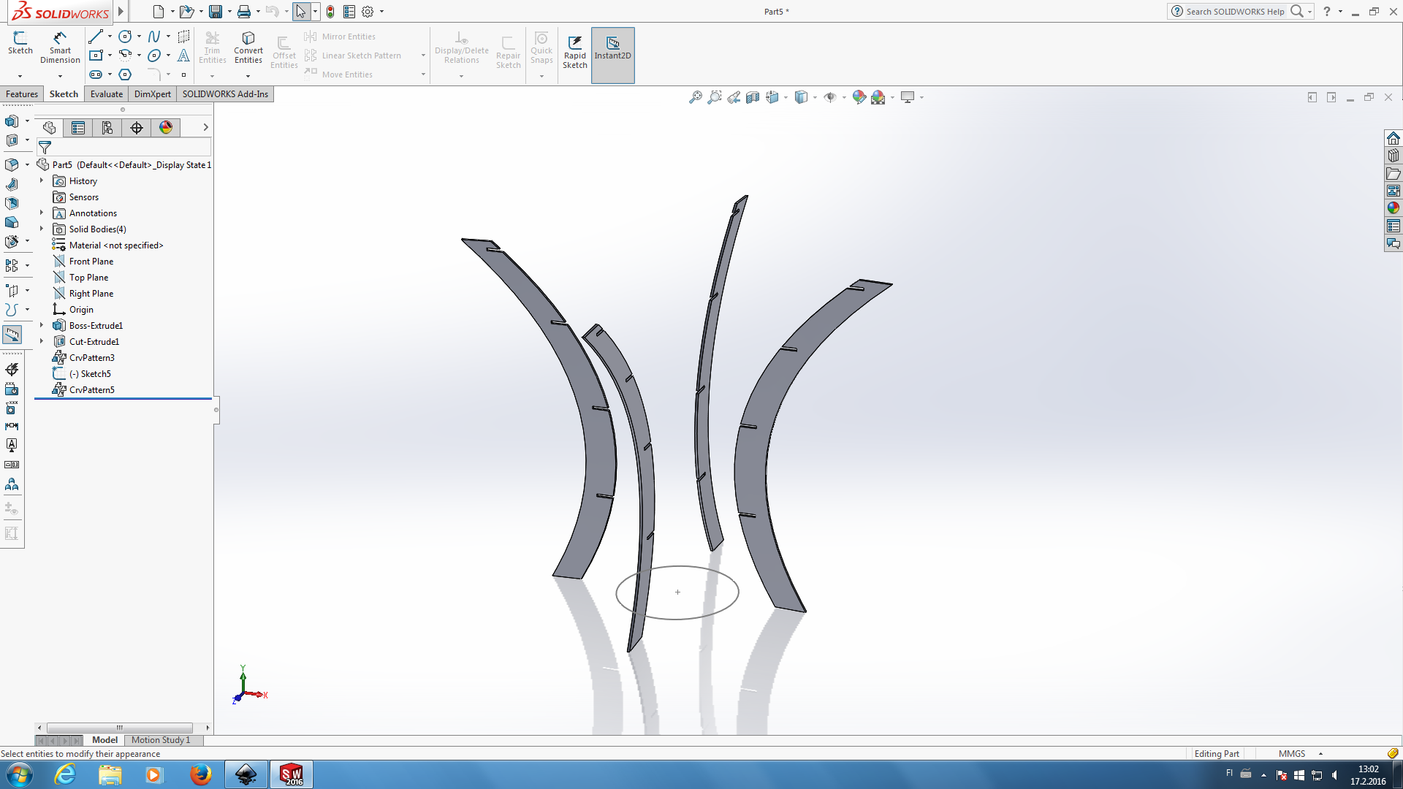Open the Options gear icon

(x=368, y=12)
